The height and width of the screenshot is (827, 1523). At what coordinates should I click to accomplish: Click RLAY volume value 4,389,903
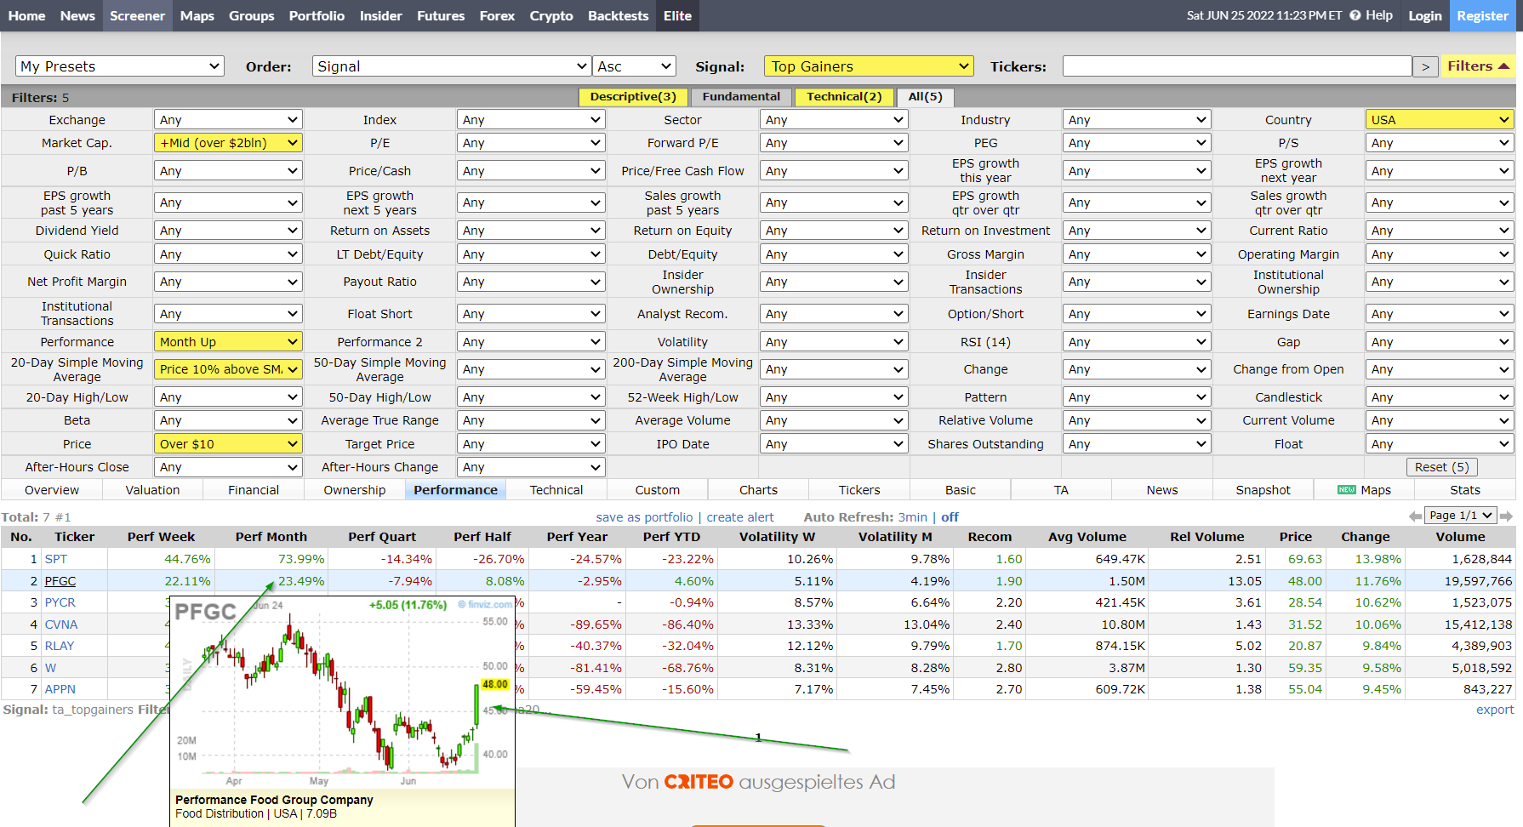[x=1482, y=646]
